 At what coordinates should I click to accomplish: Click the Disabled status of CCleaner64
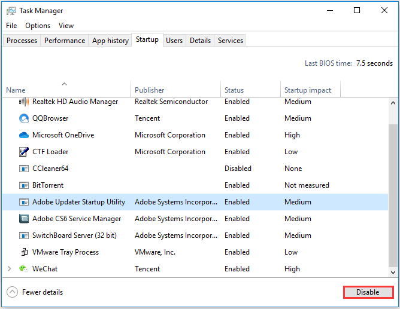(238, 169)
